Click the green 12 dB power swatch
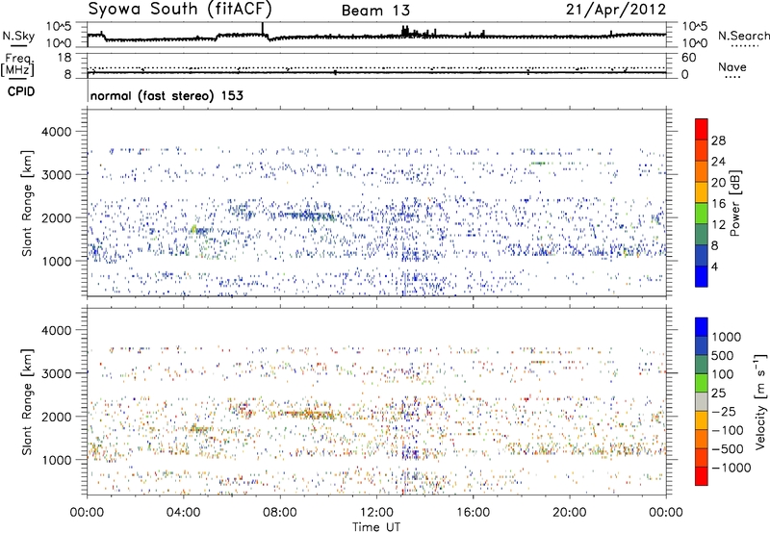Image resolution: width=770 pixels, height=533 pixels. (x=702, y=214)
